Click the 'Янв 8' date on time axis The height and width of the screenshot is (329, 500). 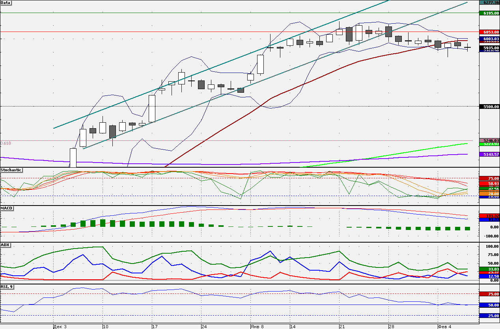[x=257, y=327]
